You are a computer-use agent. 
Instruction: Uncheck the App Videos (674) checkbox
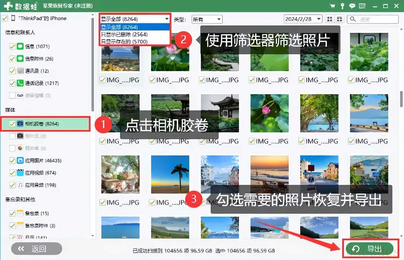[12, 173]
